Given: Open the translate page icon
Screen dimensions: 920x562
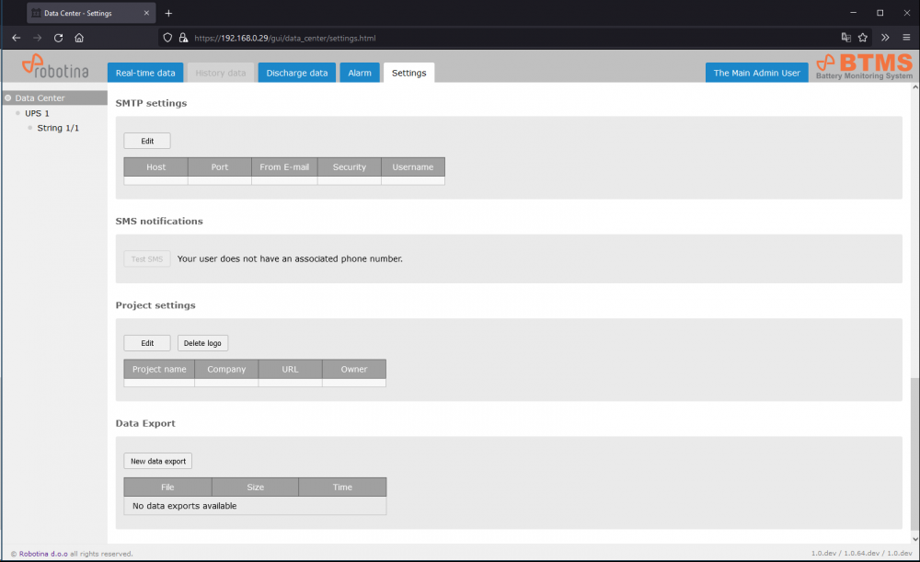Looking at the screenshot, I should point(845,38).
